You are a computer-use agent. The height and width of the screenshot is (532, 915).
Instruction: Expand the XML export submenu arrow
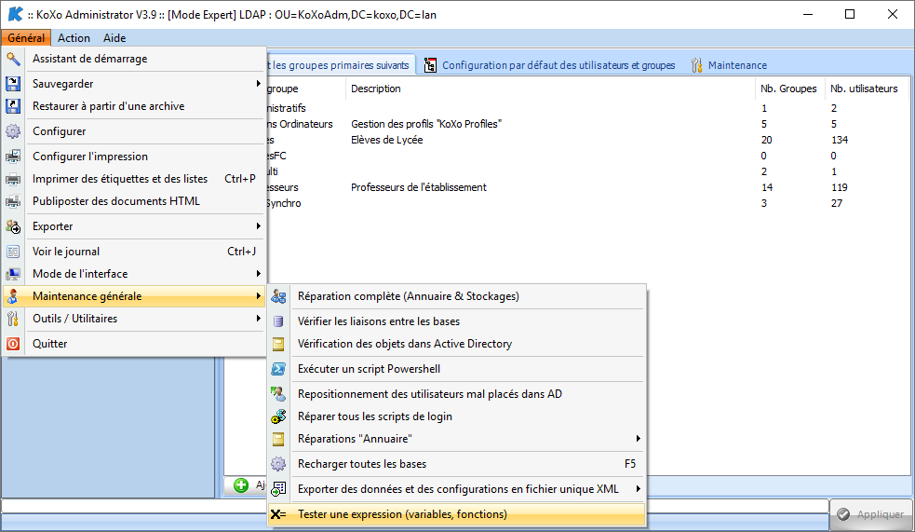638,489
